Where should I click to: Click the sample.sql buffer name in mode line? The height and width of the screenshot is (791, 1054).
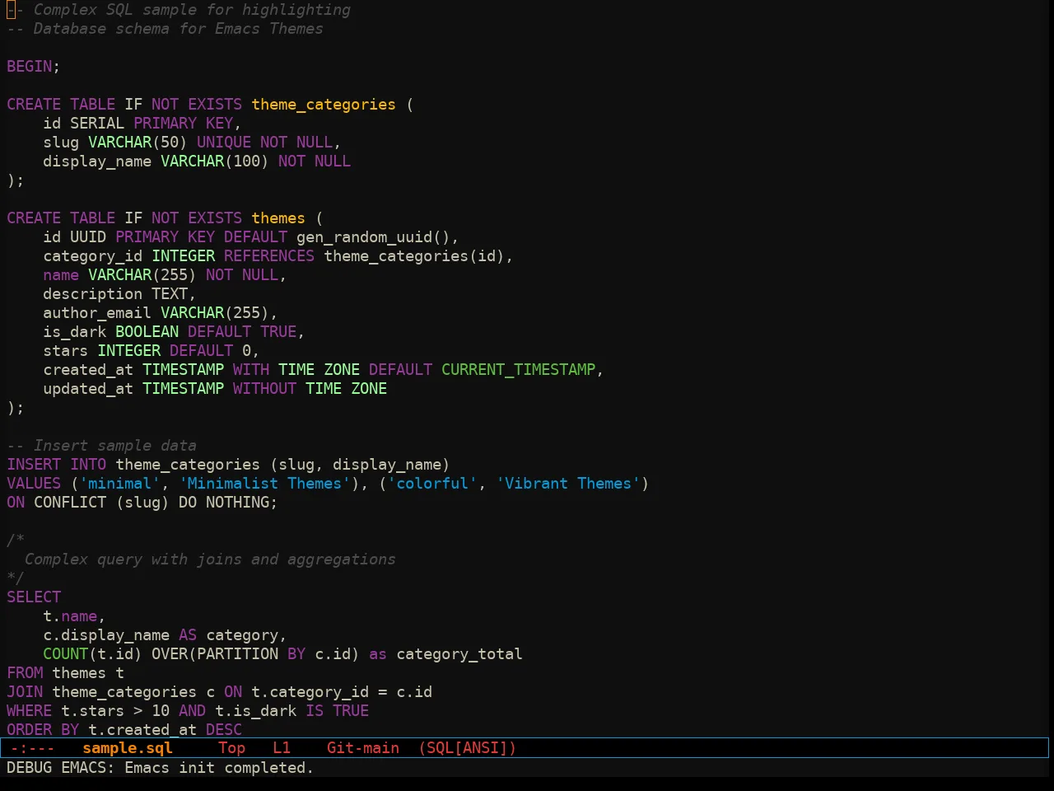128,748
